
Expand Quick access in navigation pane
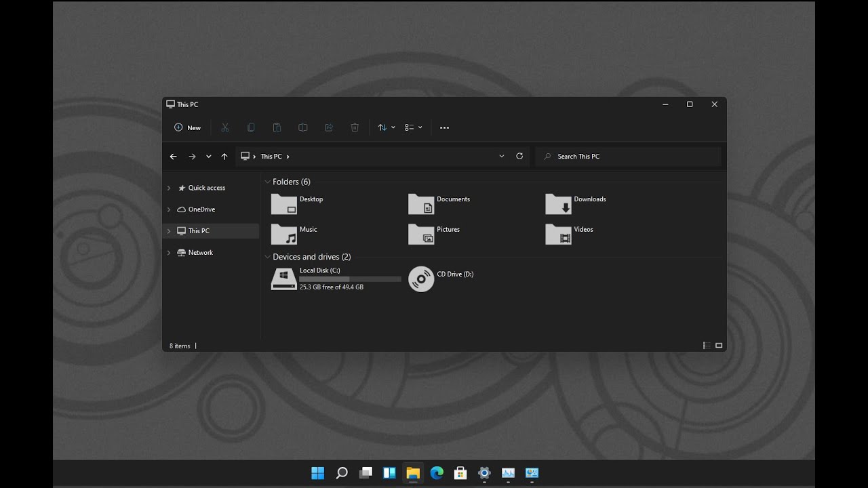(169, 188)
